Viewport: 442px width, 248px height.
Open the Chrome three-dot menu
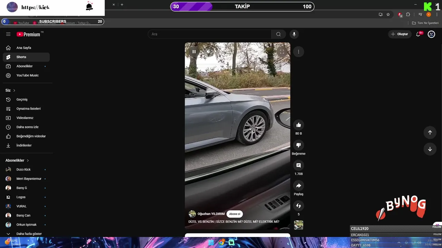tap(437, 14)
